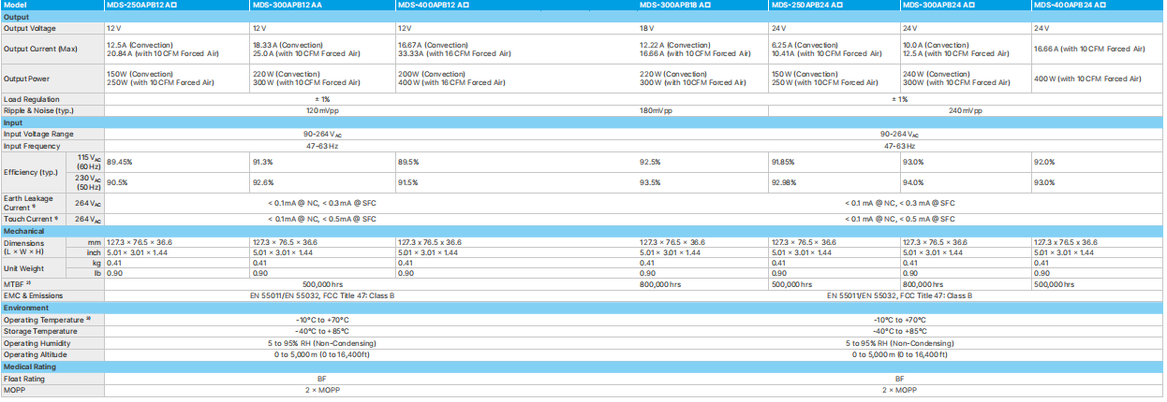Click the 18 V output voltage cell
Viewport: 1167px width, 402px height.
click(x=646, y=28)
